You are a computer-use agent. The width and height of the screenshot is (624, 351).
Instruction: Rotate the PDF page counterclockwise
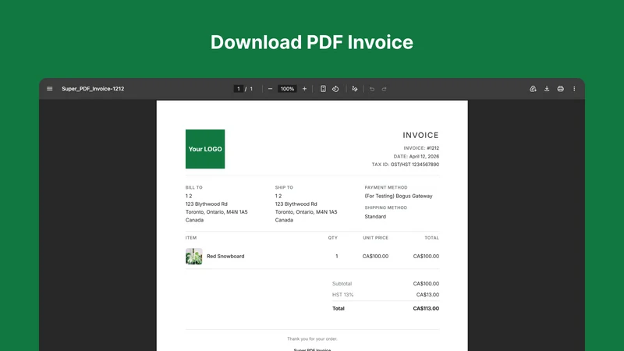(x=335, y=89)
